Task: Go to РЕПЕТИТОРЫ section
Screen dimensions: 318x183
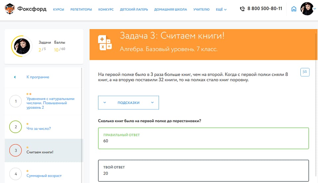Action: tap(81, 10)
